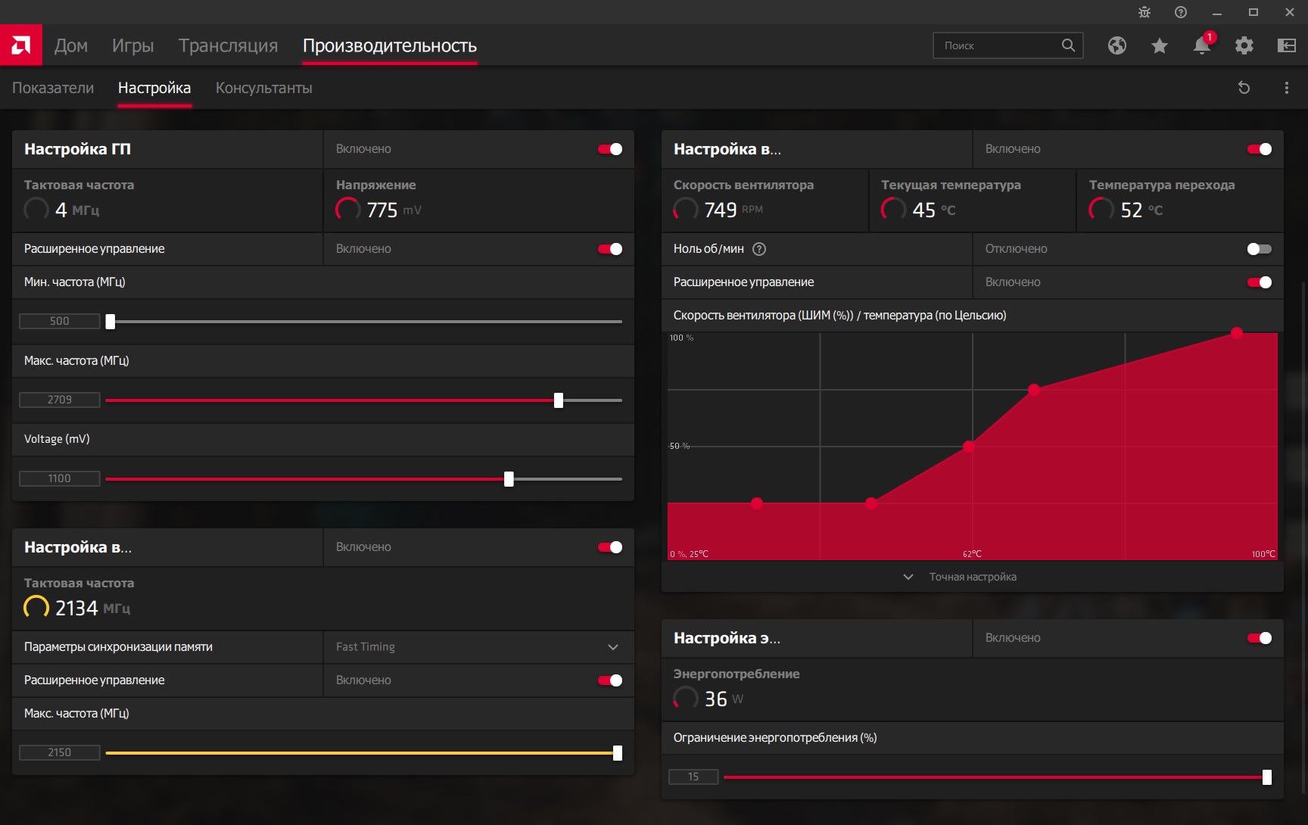Open the favorites star icon

1160,45
